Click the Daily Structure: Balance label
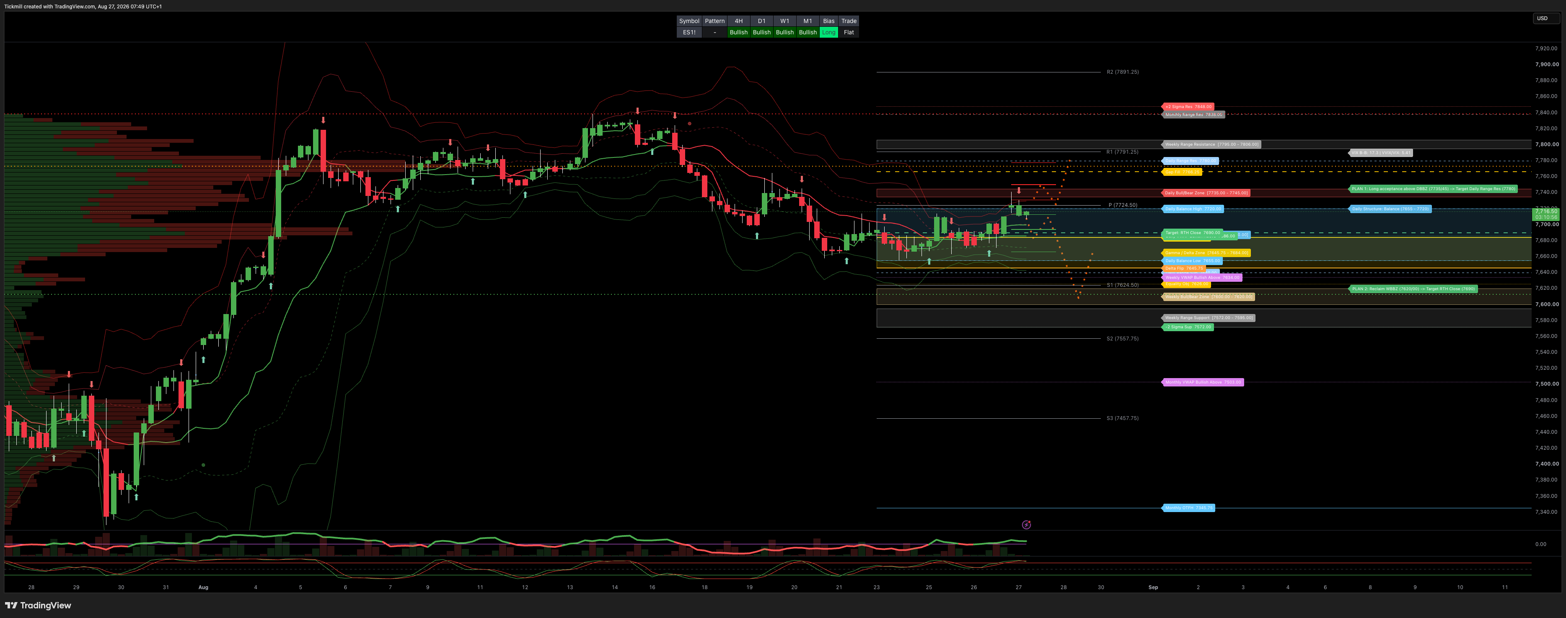 pos(1390,209)
